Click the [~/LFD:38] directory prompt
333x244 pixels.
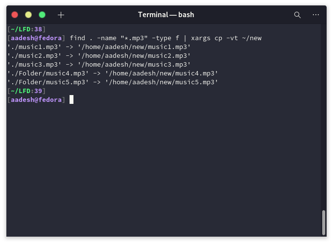pyautogui.click(x=26, y=29)
